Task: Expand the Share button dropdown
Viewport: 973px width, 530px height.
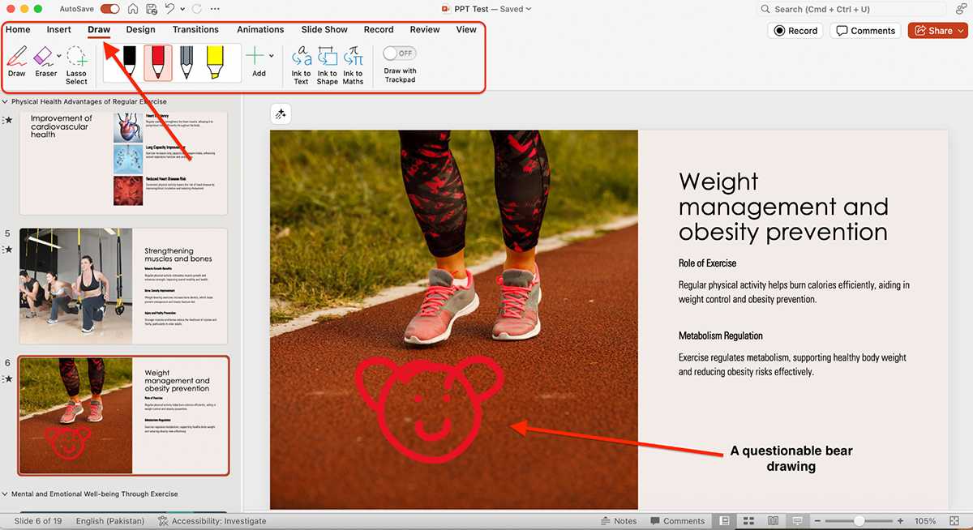Action: click(x=962, y=31)
